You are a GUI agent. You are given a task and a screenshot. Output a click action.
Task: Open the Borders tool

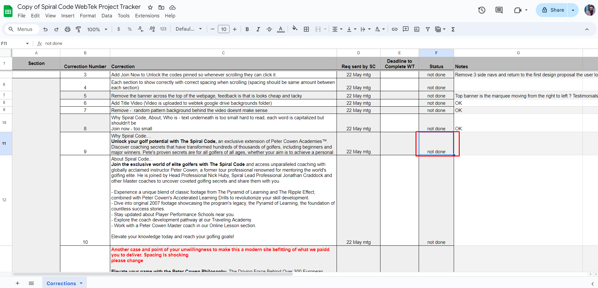(306, 29)
